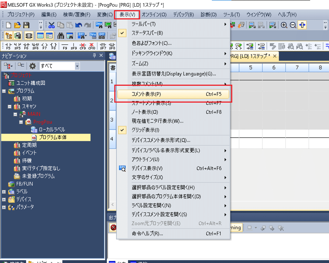329x263 pixels.
Task: Open Docking Window (ドッキングウィンドウ) submenu
Action: coord(173,53)
